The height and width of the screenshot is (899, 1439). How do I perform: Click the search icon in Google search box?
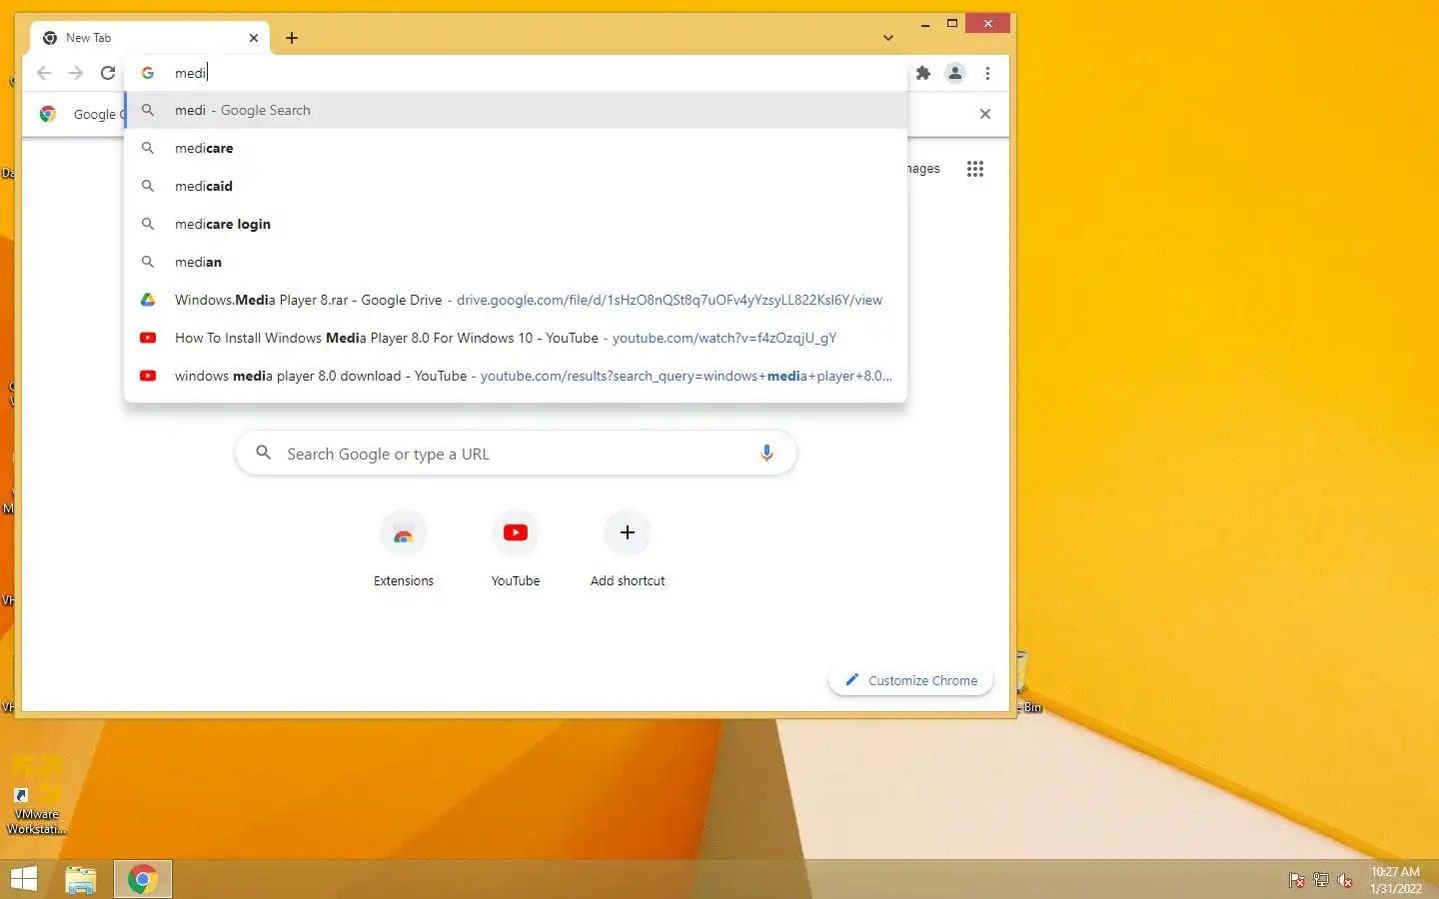264,452
